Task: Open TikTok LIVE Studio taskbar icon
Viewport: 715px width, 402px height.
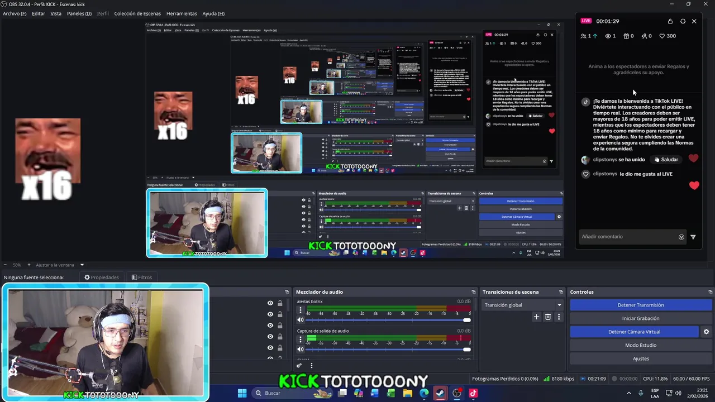Action: click(473, 393)
